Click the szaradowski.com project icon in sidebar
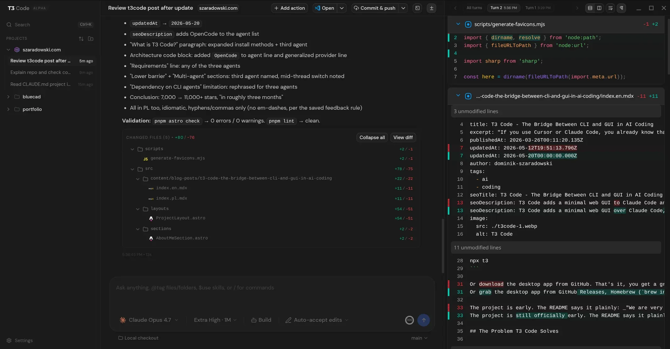The height and width of the screenshot is (349, 670). pos(17,50)
